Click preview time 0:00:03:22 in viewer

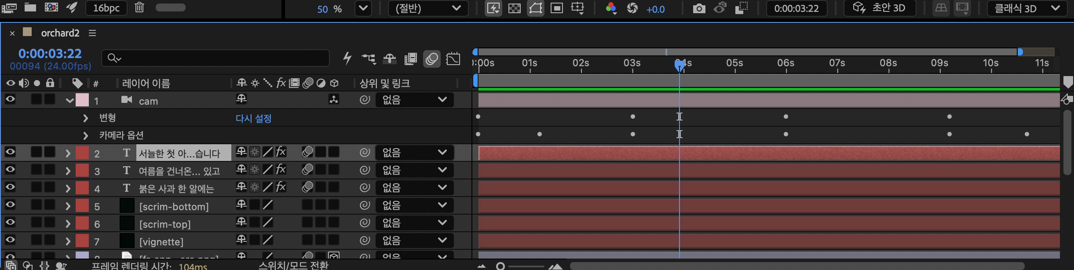[x=796, y=8]
